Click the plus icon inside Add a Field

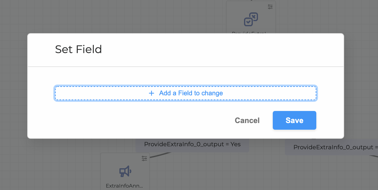151,93
